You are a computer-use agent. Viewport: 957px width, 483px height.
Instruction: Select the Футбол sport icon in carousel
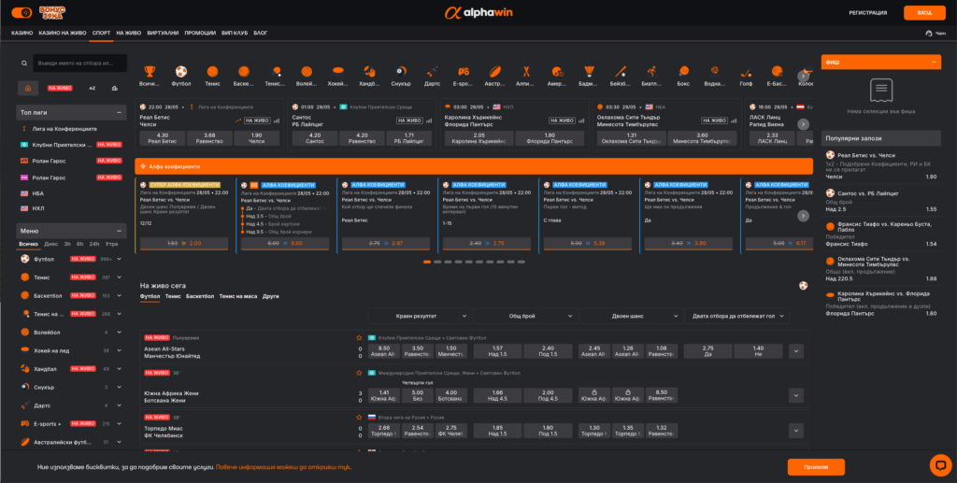click(x=180, y=72)
